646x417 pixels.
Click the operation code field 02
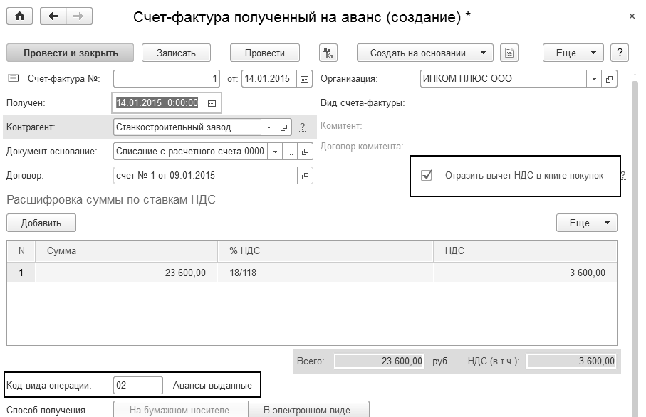pos(130,386)
